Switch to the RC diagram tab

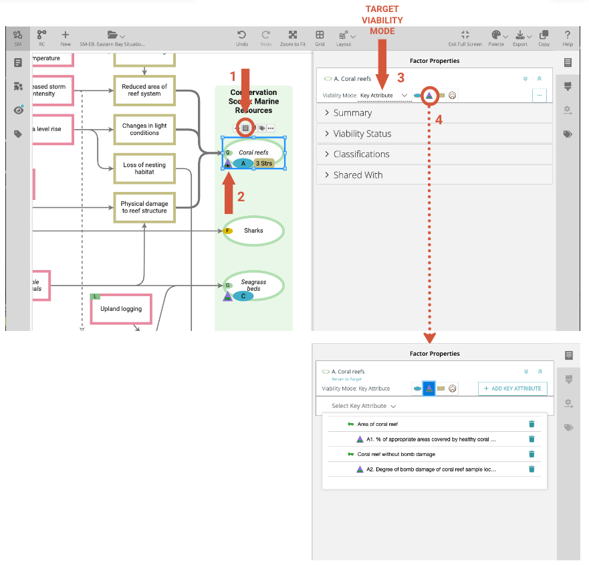[41, 36]
